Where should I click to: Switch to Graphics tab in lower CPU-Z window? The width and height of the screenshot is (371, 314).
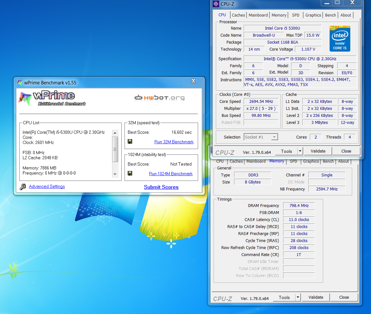click(311, 161)
